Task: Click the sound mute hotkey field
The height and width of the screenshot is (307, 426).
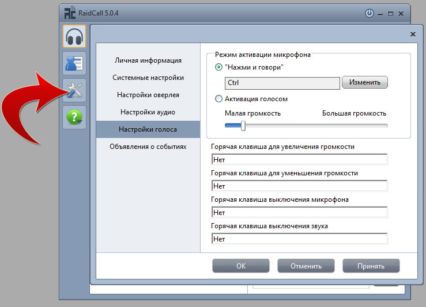Action: click(x=299, y=239)
